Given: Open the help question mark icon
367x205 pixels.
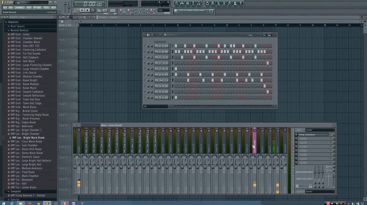Looking at the screenshot, I should coord(240,3).
